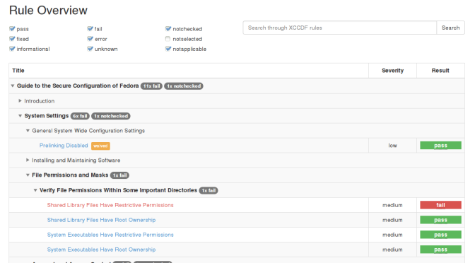Collapse the System Settings group
The height and width of the screenshot is (263, 475).
coord(20,116)
